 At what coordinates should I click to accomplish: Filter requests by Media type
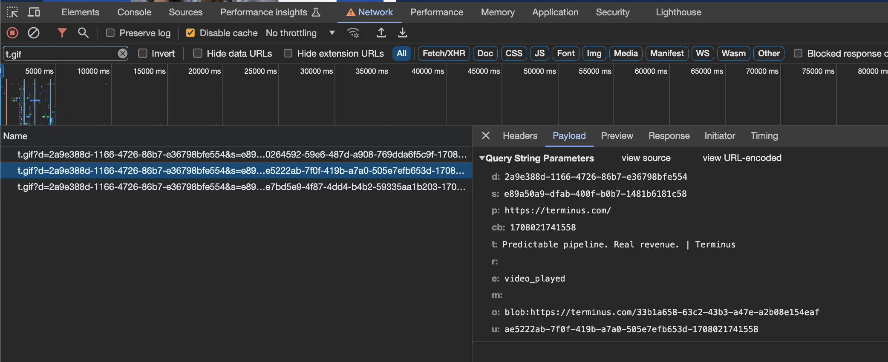[626, 53]
